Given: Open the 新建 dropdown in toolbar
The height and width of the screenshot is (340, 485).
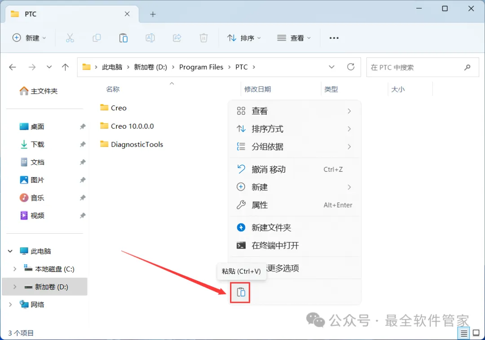Looking at the screenshot, I should [x=29, y=38].
